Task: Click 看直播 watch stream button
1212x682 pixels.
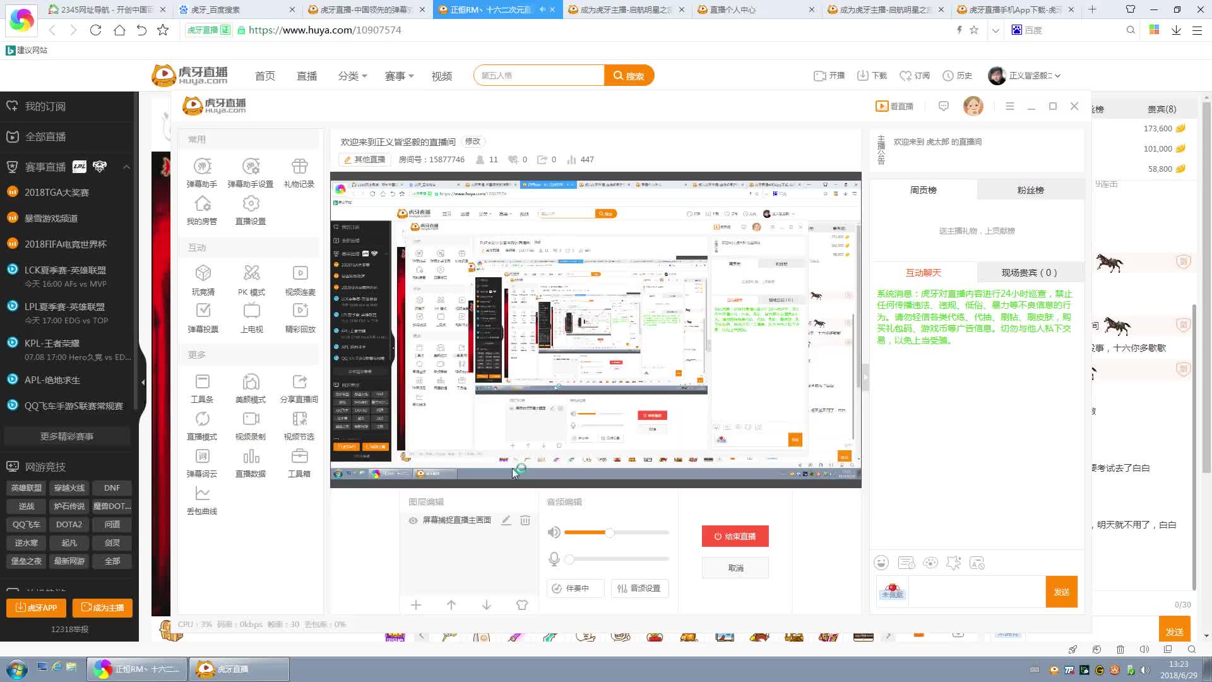Action: [x=894, y=106]
